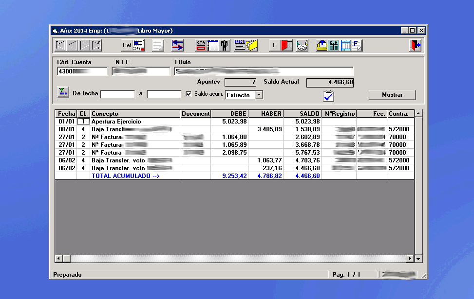Click the person in suit icon

[224, 45]
